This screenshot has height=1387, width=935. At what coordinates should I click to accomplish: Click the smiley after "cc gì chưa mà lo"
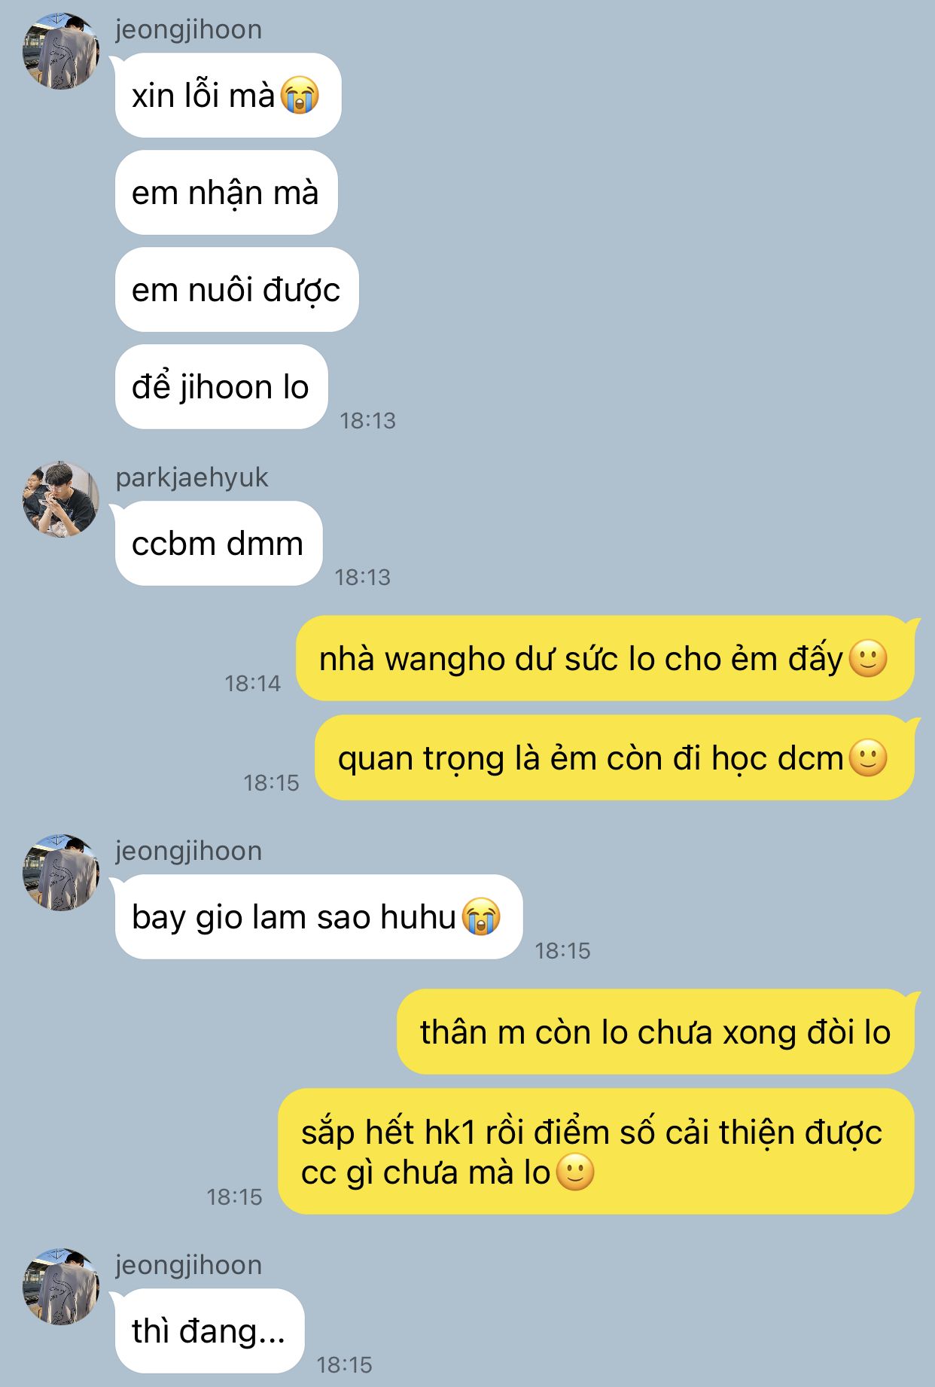[x=575, y=1172]
